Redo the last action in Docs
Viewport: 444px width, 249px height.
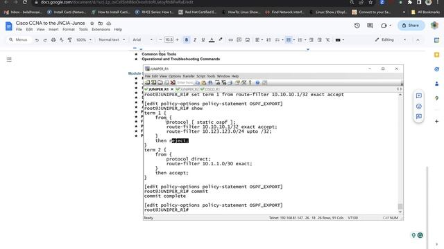45,40
